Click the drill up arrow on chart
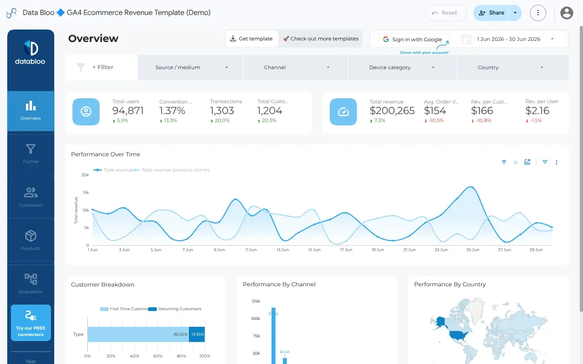This screenshot has width=583, height=364. click(x=504, y=162)
